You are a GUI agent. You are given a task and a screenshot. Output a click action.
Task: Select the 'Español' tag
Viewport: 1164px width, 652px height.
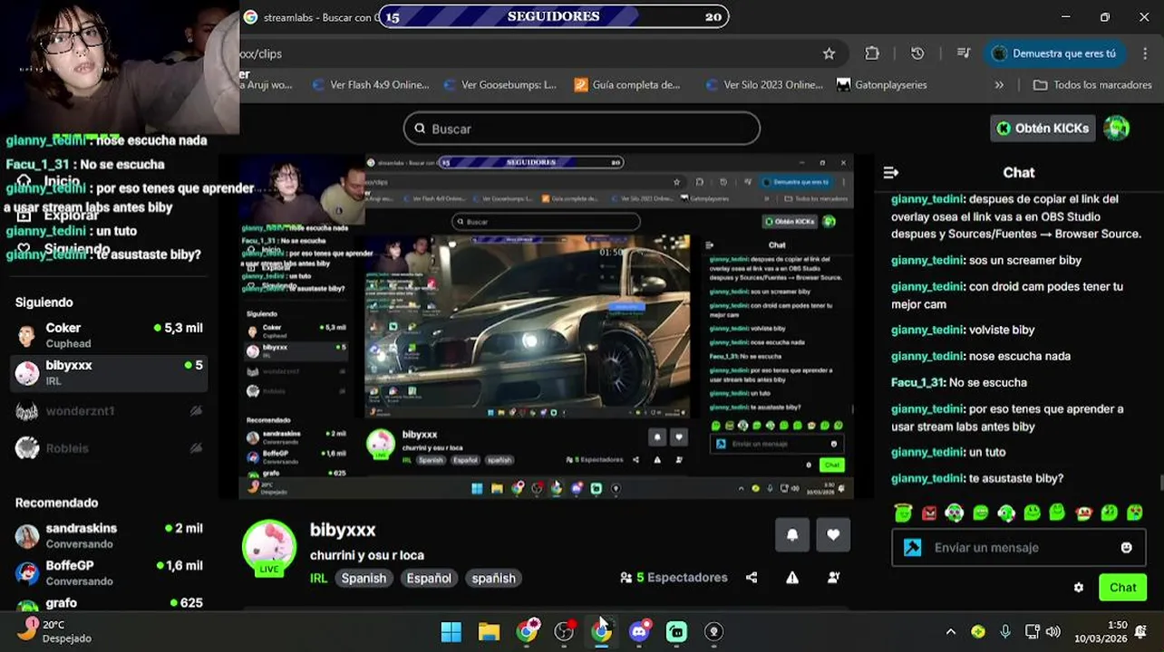coord(429,578)
